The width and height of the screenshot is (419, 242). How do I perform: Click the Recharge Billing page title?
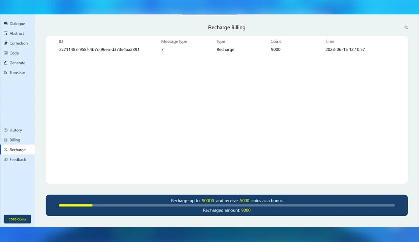click(227, 27)
